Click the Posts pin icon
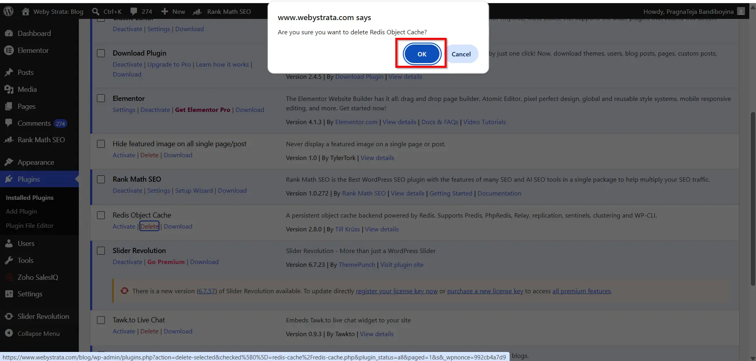Screen dimensions: 756x361 tap(9, 73)
